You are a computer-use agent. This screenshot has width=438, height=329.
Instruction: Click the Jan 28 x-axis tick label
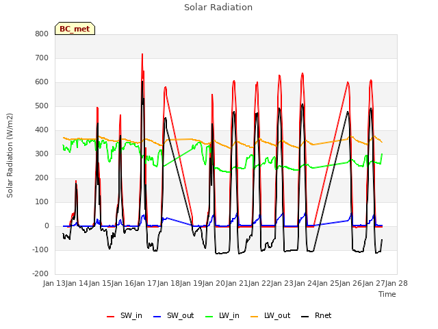point(396,283)
